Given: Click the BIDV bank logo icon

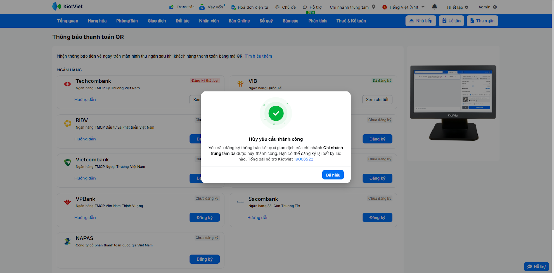Looking at the screenshot, I should (x=68, y=123).
